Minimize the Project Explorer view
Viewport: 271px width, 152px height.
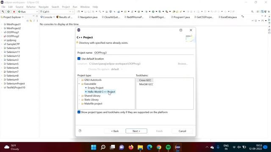pyautogui.click(x=33, y=16)
